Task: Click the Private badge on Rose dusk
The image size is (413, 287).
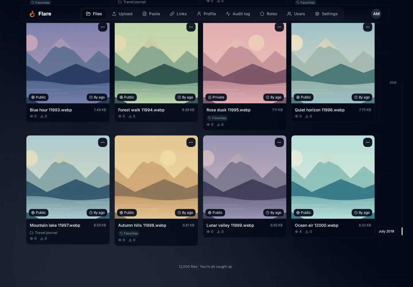Action: 216,97
